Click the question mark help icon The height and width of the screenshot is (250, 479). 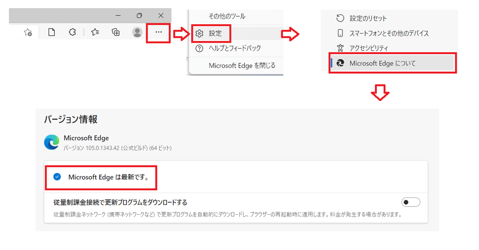coord(200,48)
